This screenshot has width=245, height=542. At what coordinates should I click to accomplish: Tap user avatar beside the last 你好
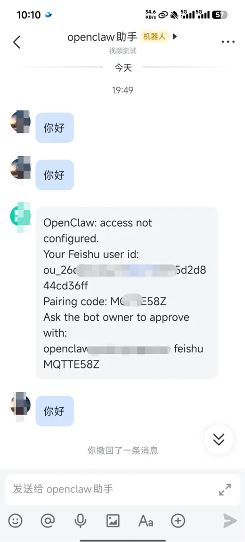tap(20, 404)
